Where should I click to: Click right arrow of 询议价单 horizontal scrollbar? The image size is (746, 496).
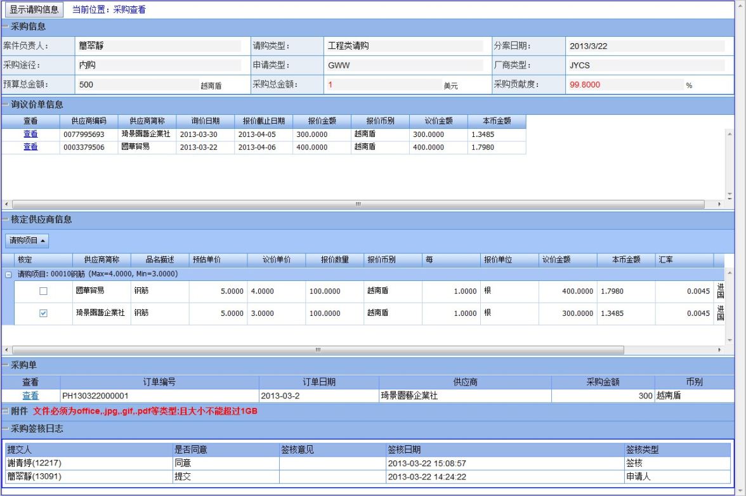tap(719, 204)
